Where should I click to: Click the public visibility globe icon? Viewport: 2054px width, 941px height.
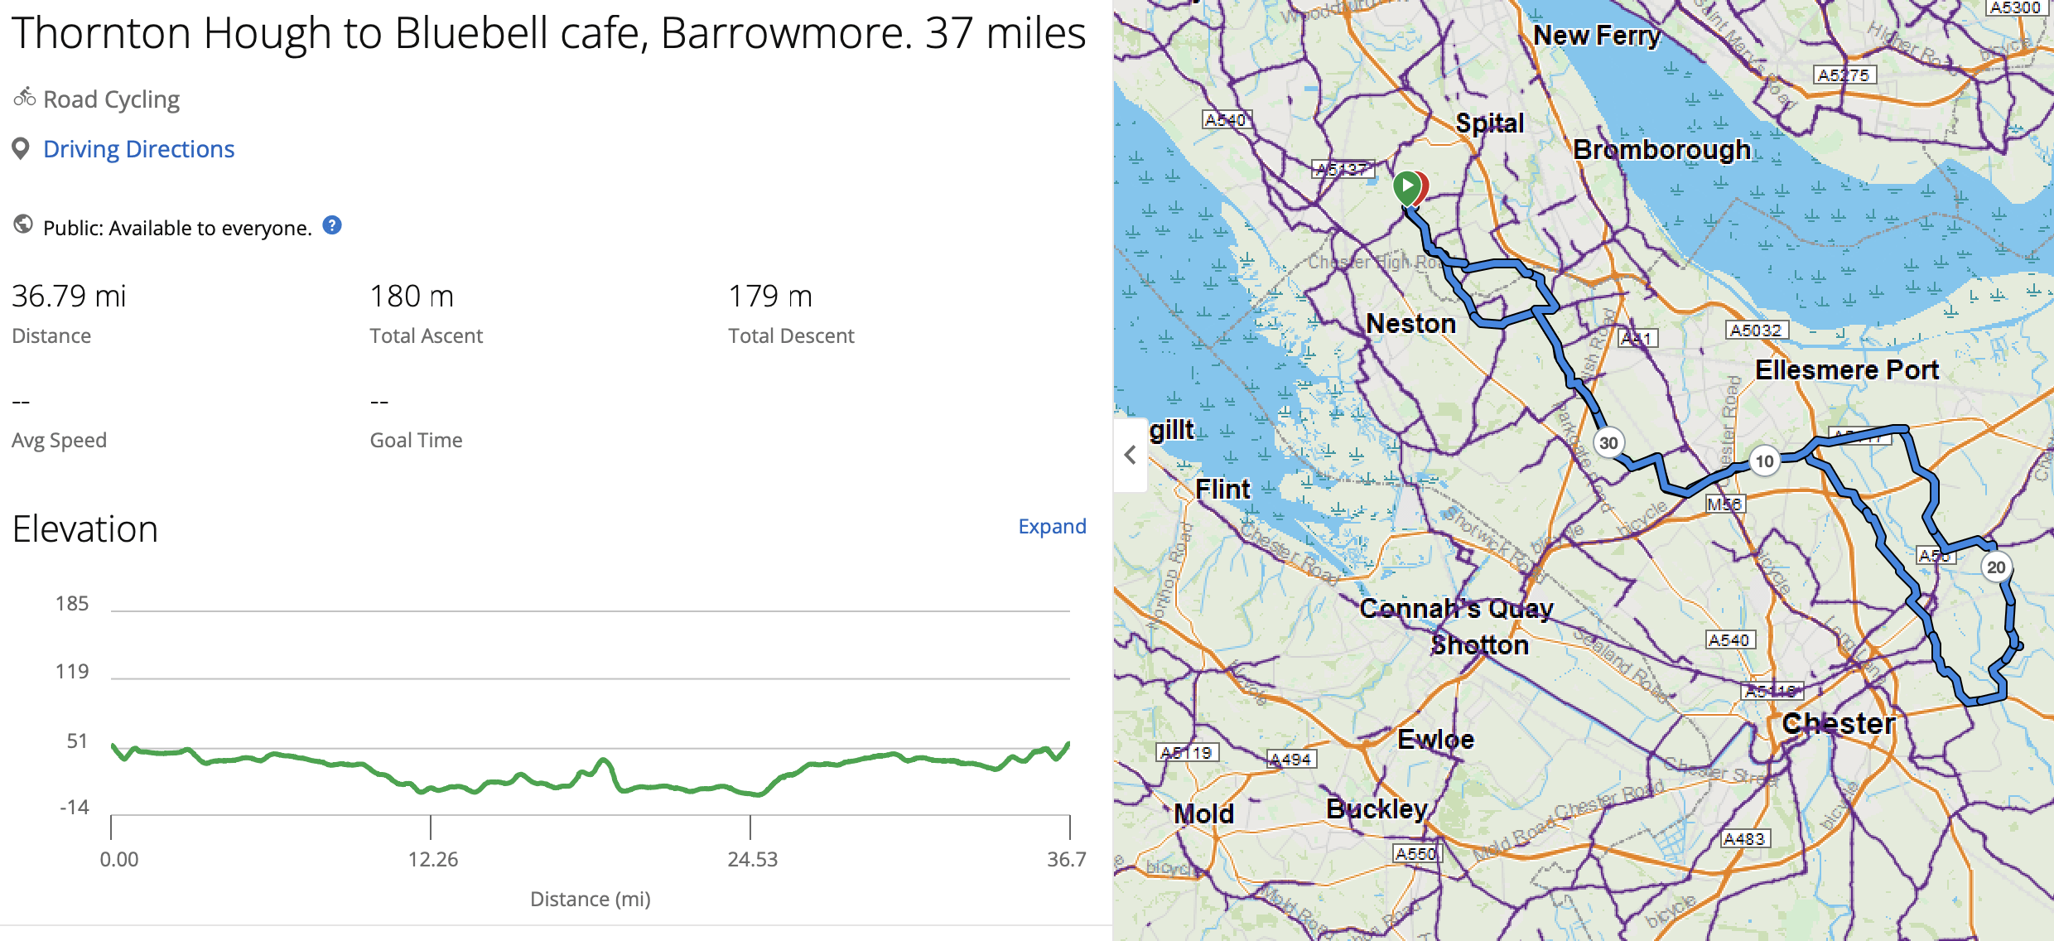23,225
